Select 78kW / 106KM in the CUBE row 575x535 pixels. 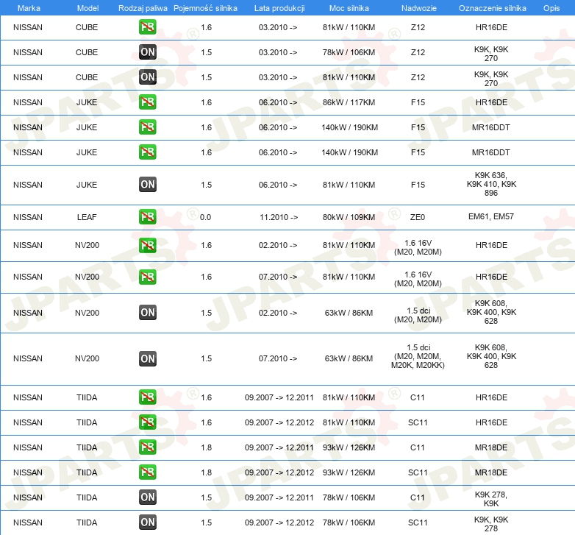pos(349,52)
